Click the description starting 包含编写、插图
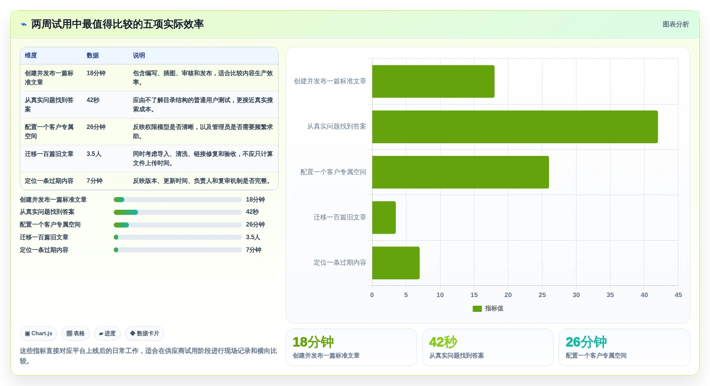The image size is (710, 386). coord(203,78)
